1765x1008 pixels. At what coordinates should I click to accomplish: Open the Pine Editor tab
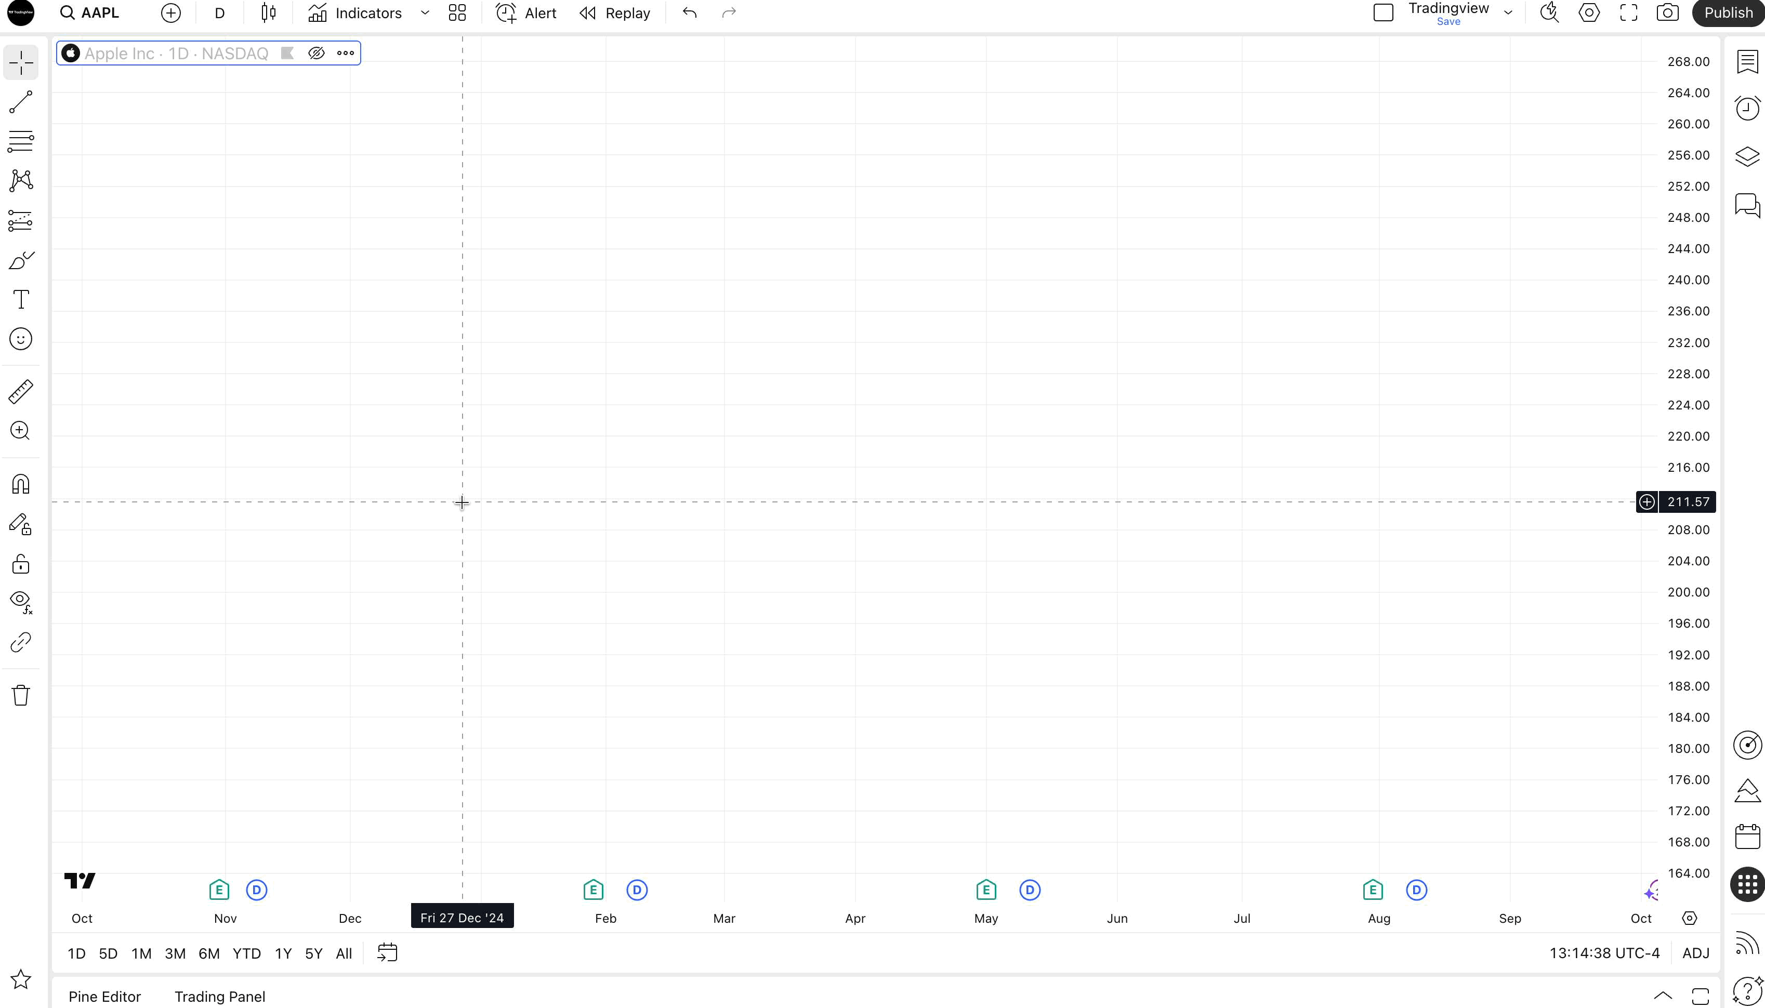[104, 996]
